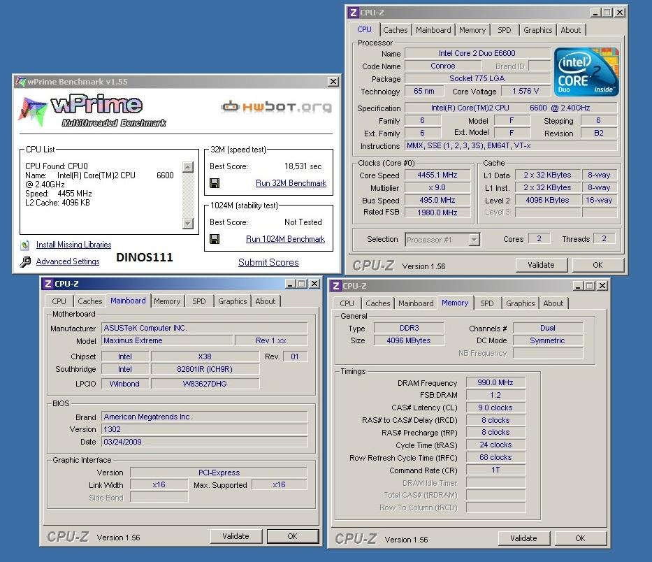
Task: Select CPU tab in Mainboard CPU-Z window
Action: [59, 301]
